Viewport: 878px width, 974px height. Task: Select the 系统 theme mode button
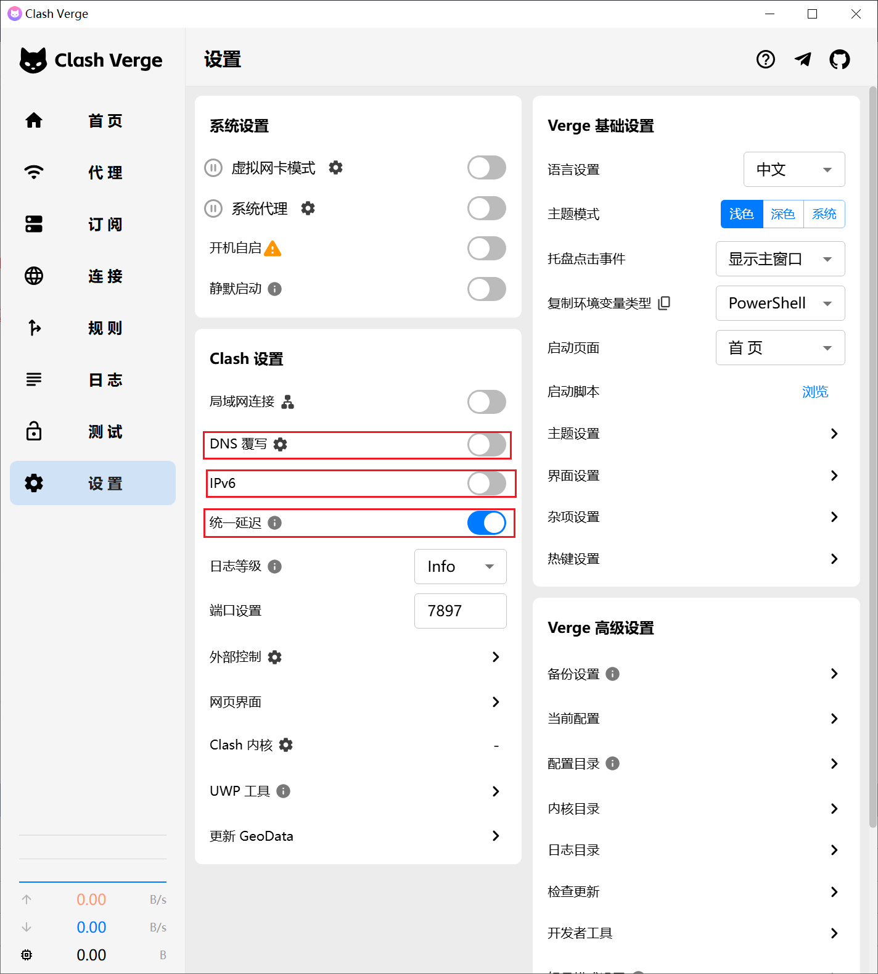824,214
